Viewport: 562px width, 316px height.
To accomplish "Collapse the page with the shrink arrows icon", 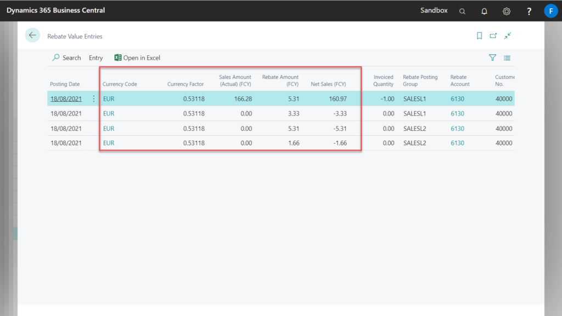I will click(508, 36).
